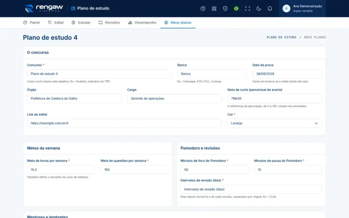Open the Cor dropdown showing Laranja
The width and height of the screenshot is (349, 218).
click(274, 123)
